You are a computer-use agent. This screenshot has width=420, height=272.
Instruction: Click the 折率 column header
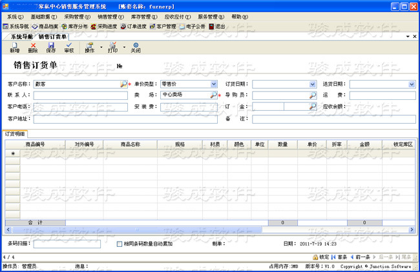(x=337, y=144)
